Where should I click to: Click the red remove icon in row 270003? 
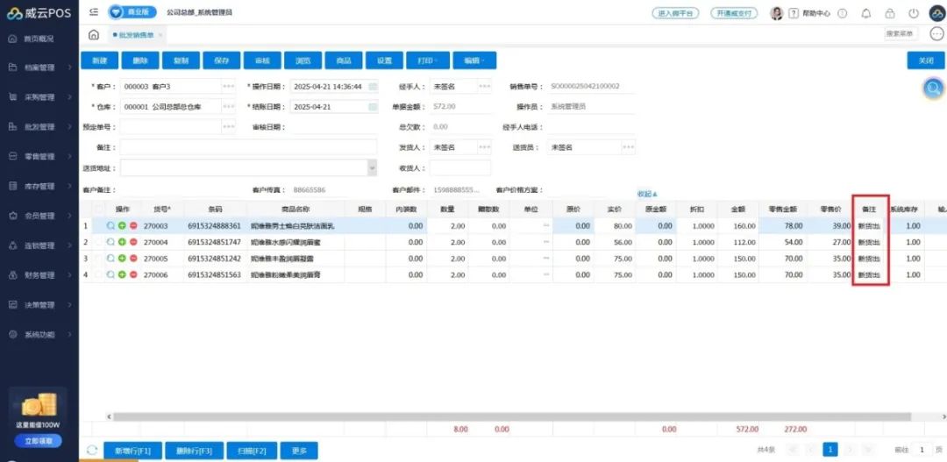[x=133, y=226]
